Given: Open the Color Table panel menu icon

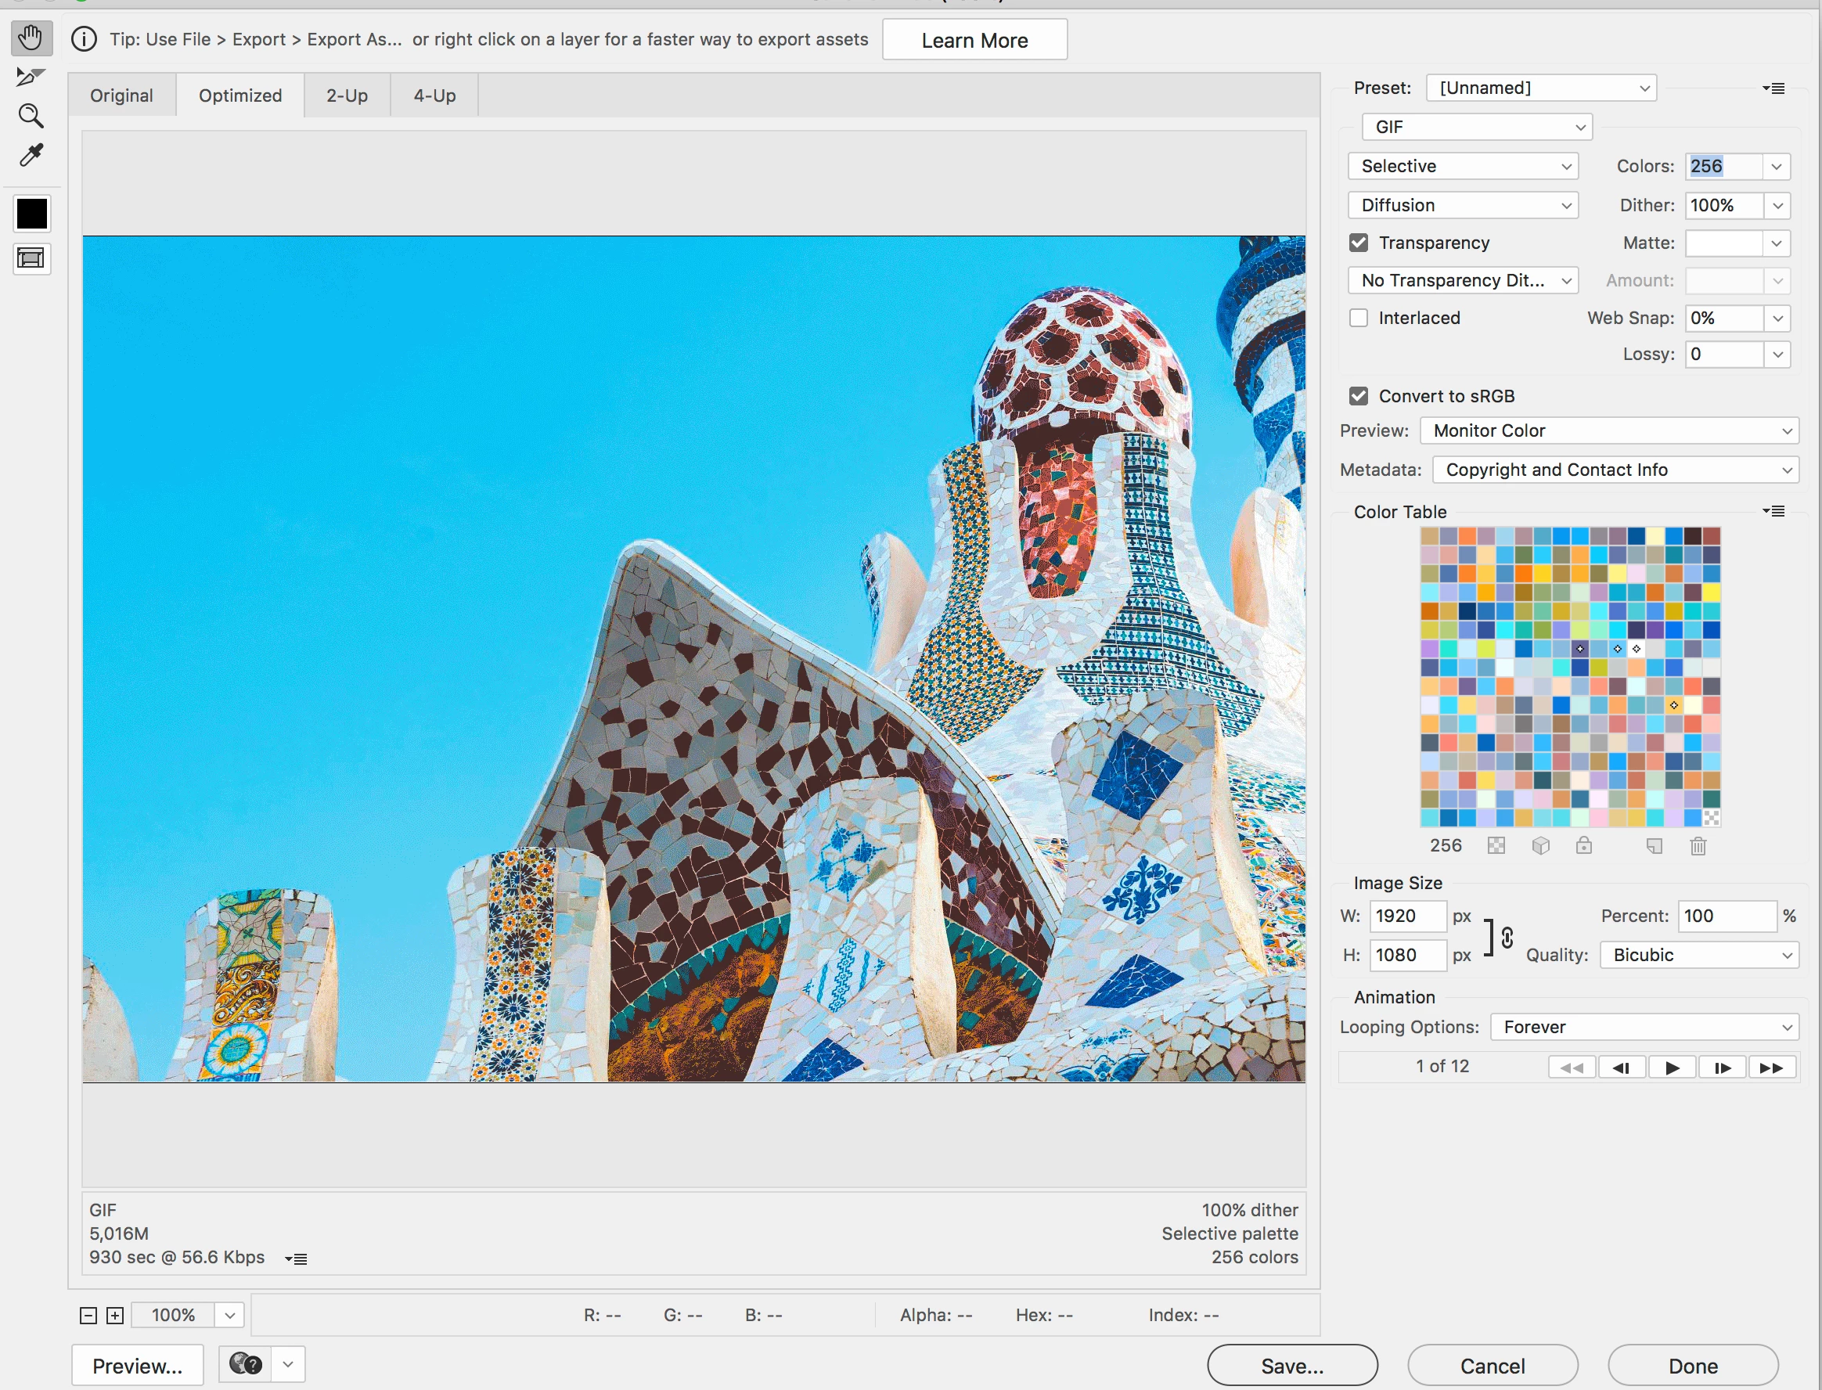Looking at the screenshot, I should tap(1773, 511).
